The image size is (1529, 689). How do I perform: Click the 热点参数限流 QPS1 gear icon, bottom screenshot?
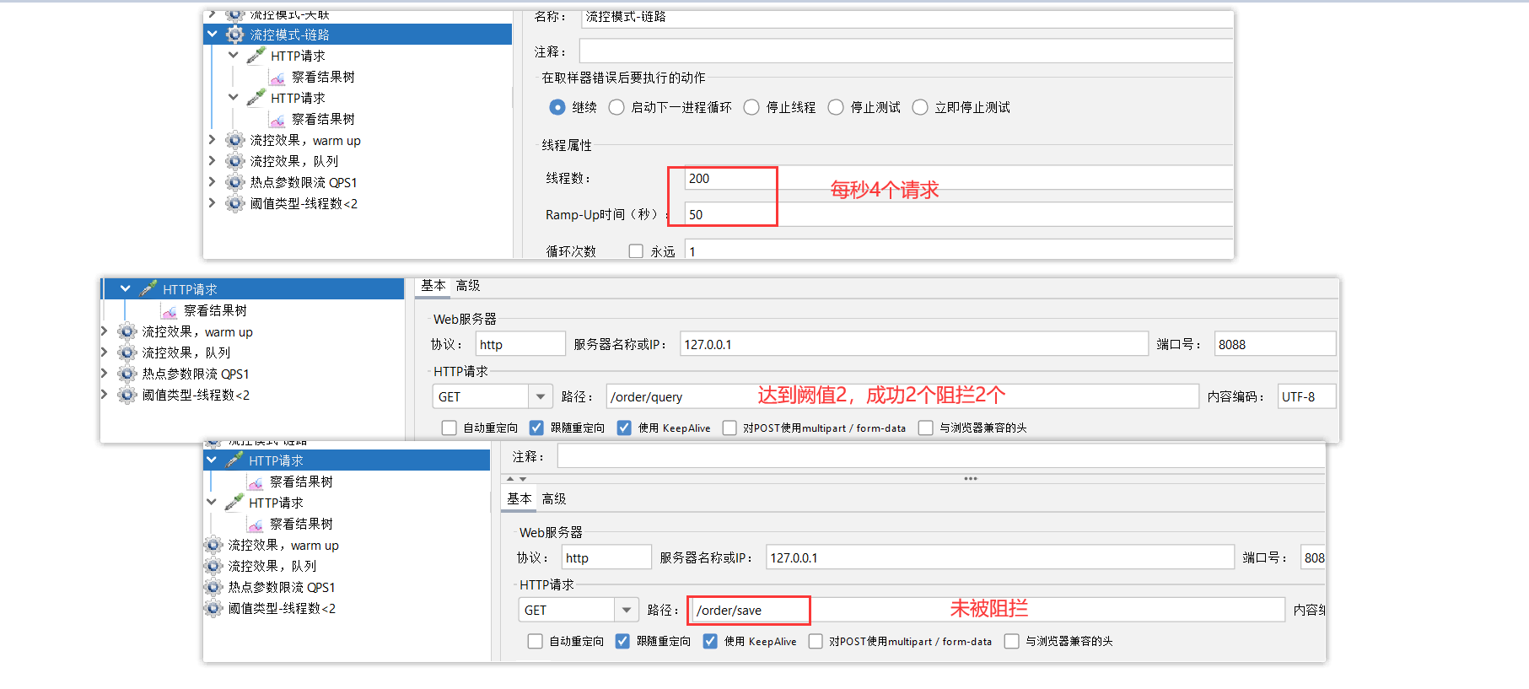(x=213, y=587)
